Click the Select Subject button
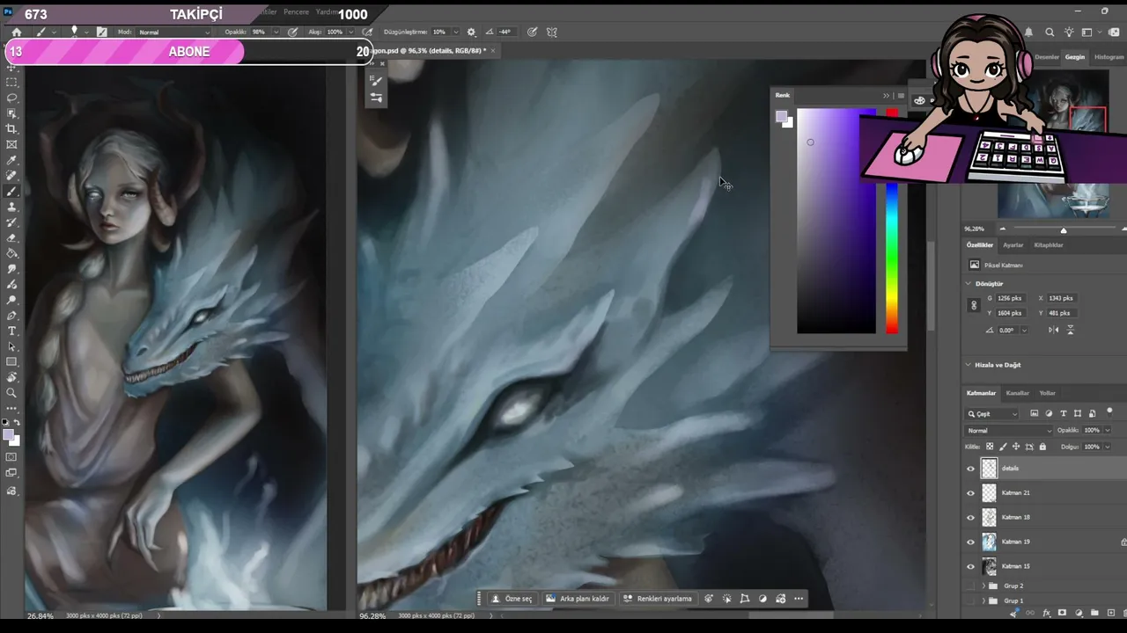1127x633 pixels. pos(512,599)
